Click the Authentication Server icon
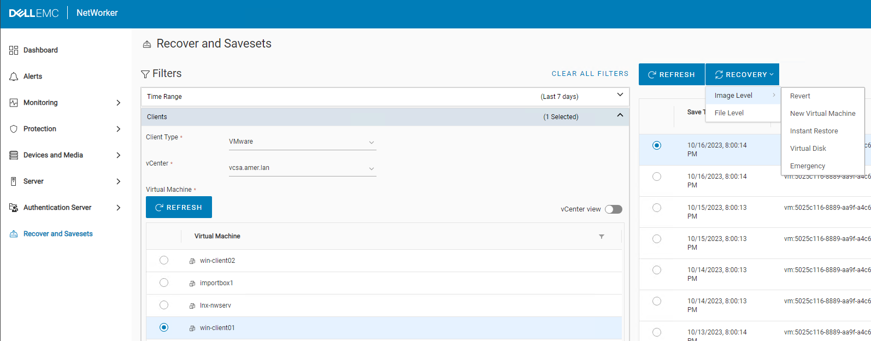Image resolution: width=871 pixels, height=341 pixels. 14,208
